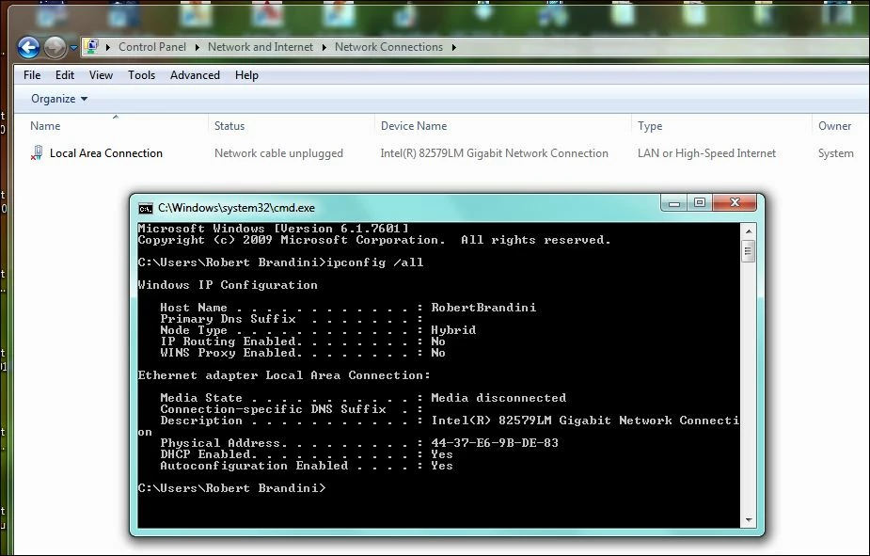Click the 'System' owner cell
Viewport: 870px width, 556px height.
[835, 153]
